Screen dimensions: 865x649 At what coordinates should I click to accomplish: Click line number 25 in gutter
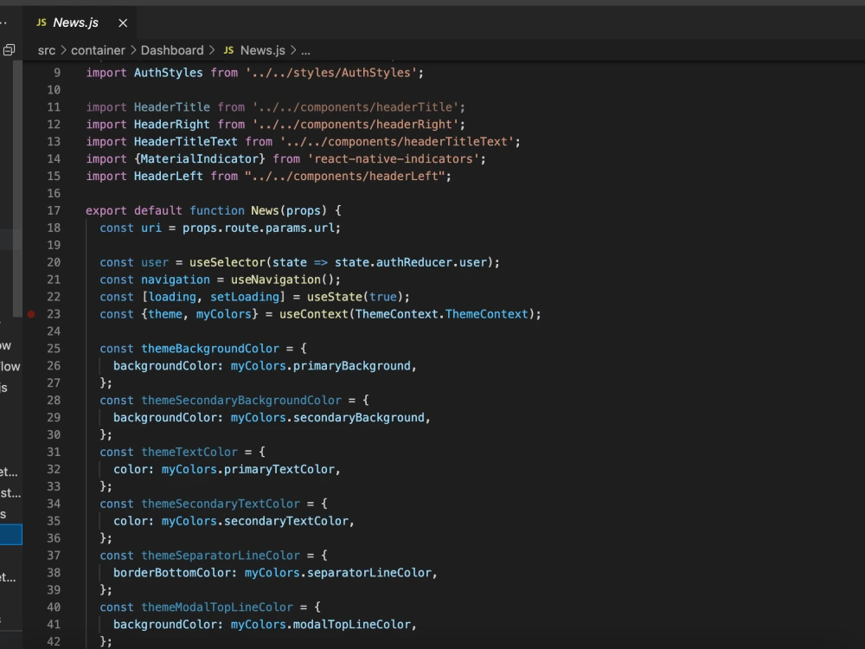tap(54, 348)
